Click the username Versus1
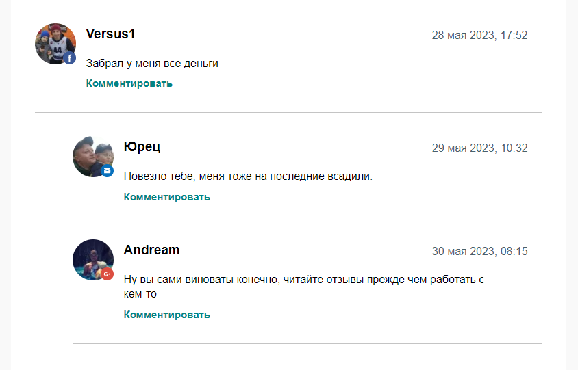 point(110,34)
